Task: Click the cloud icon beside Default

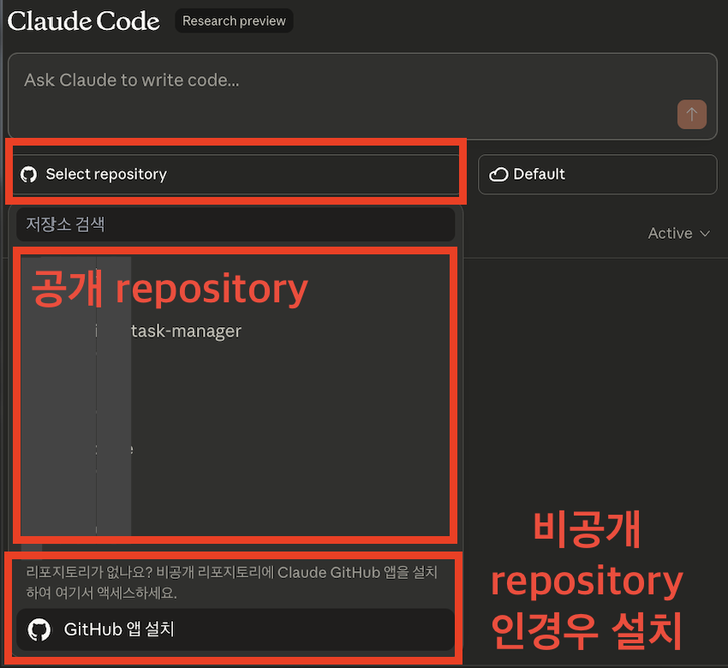Action: pos(498,175)
